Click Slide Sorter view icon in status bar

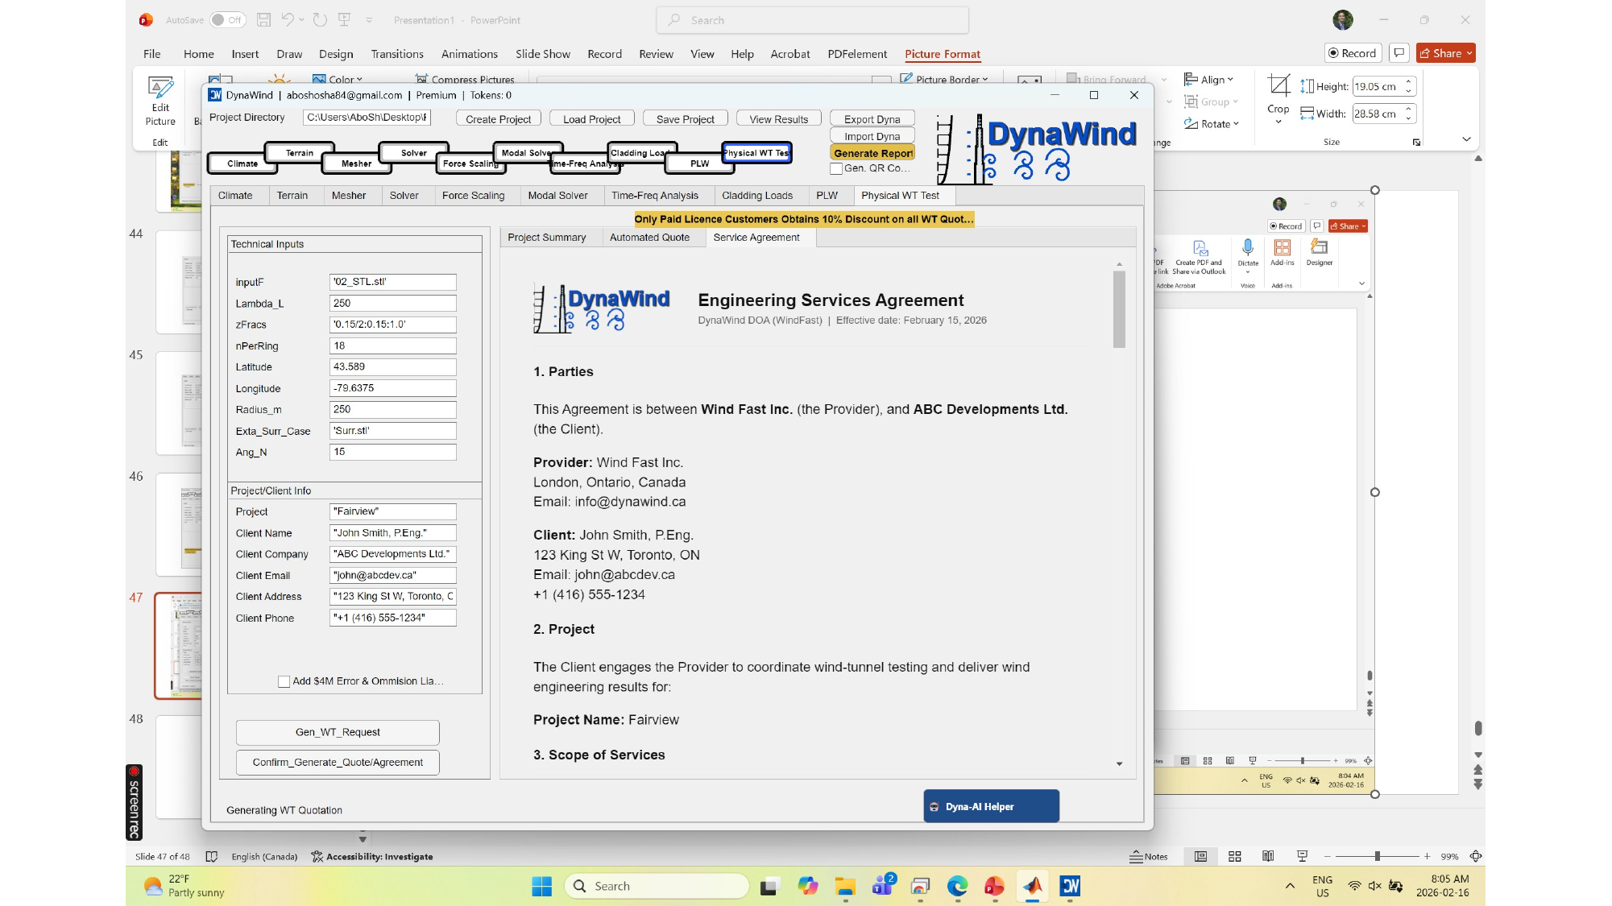1234,856
